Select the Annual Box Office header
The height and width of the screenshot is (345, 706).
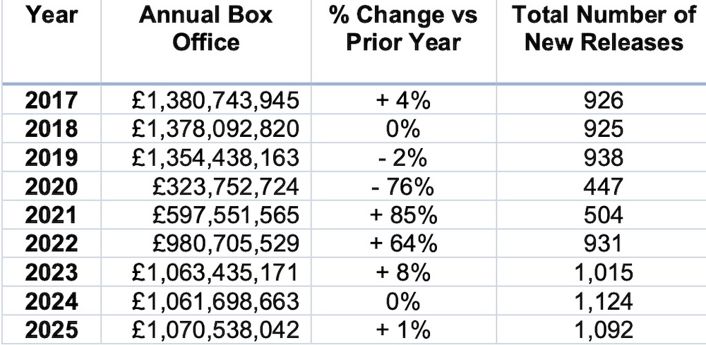[205, 29]
